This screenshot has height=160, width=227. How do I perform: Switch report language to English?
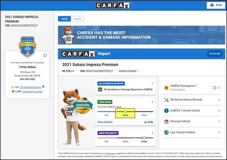click(x=65, y=19)
